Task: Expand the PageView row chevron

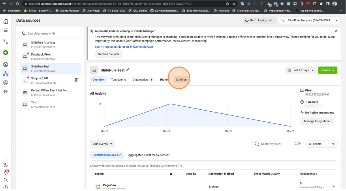Action: coord(334,187)
